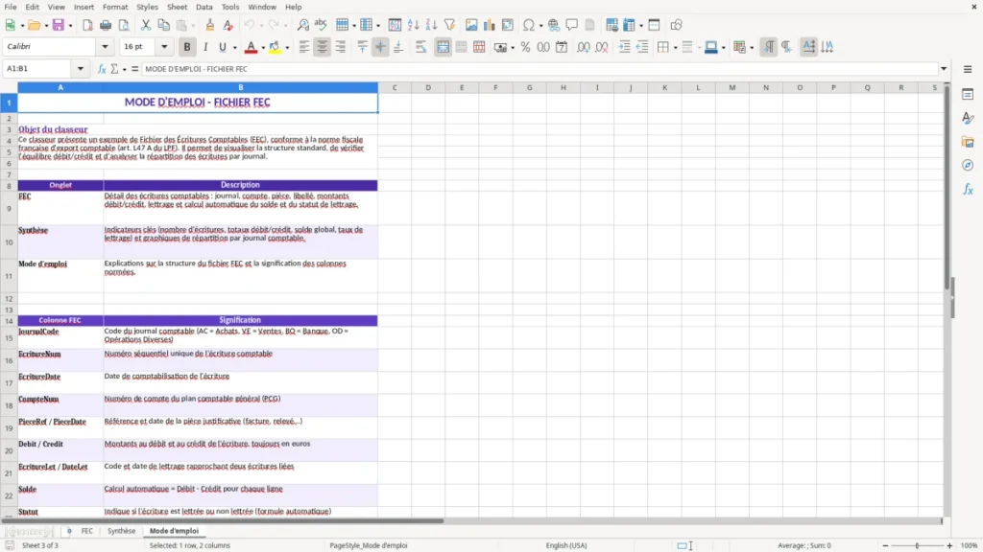
Task: Click the Copy icon
Action: 163,25
